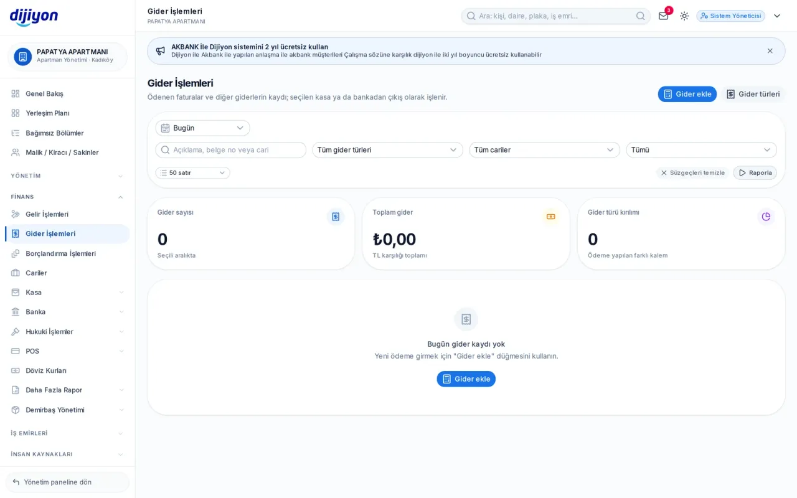The height and width of the screenshot is (498, 797).
Task: Open the Tüm gider türleri dropdown
Action: coord(387,150)
